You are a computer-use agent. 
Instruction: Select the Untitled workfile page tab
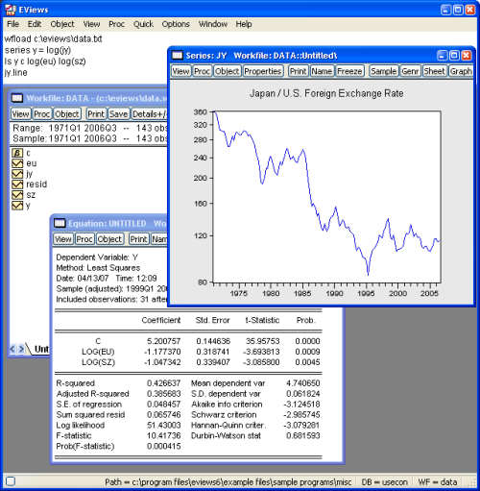(41, 349)
